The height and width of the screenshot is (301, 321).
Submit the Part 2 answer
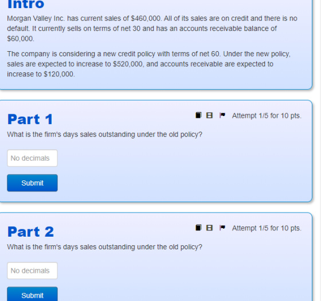(32, 294)
